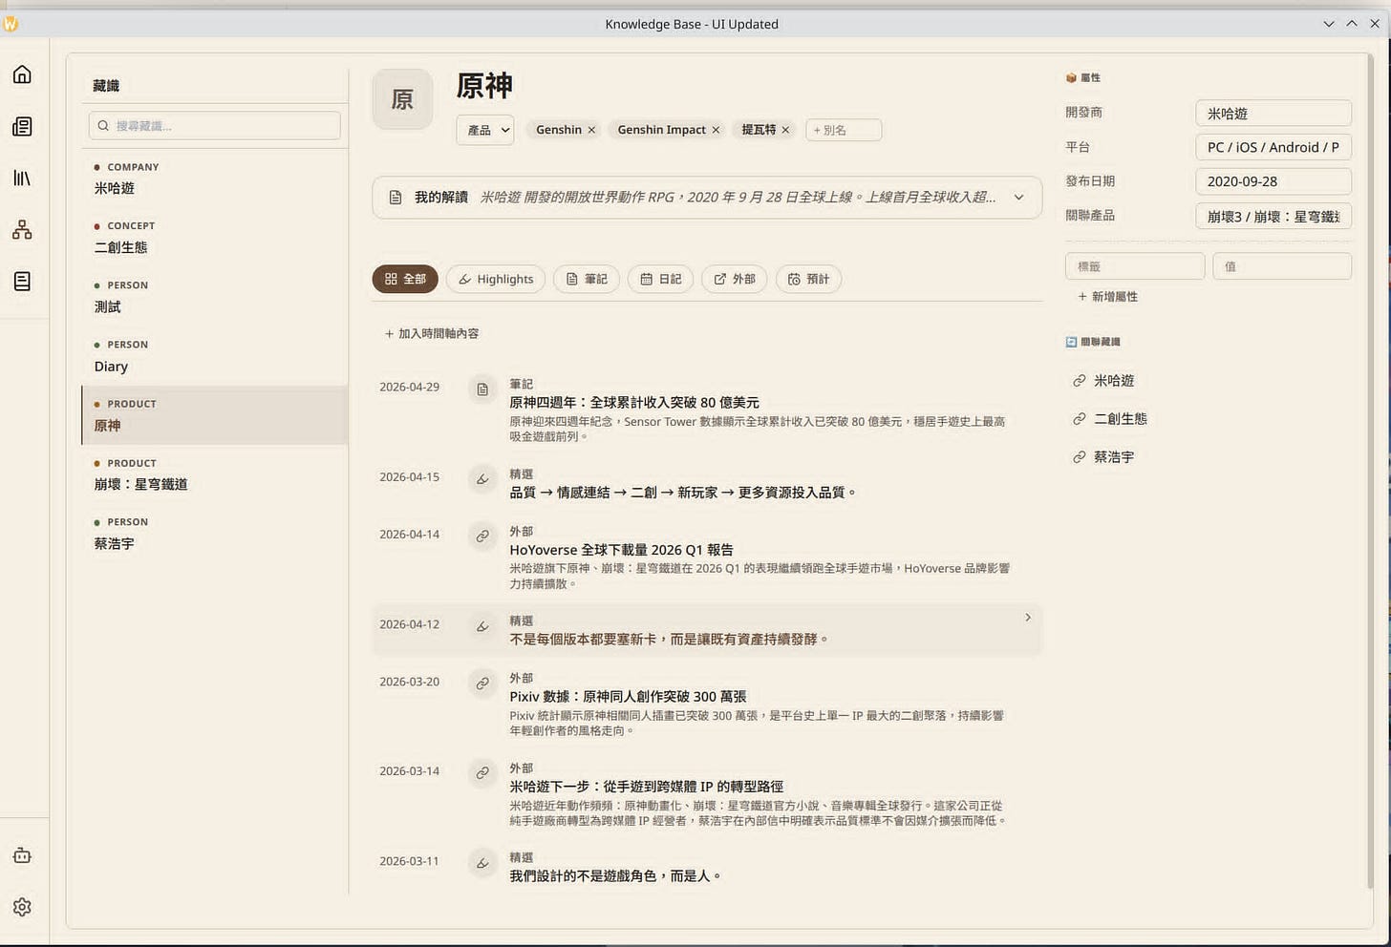Expand the 2026-04-12 entry chevron
1391x947 pixels.
(x=1028, y=618)
